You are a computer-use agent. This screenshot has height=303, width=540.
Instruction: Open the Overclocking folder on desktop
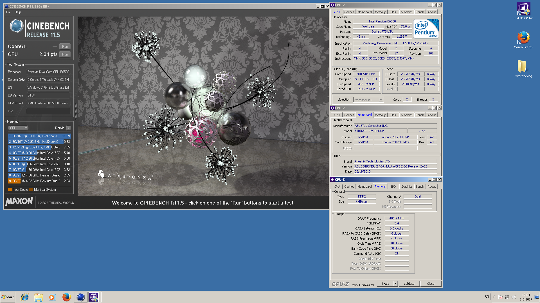(x=523, y=69)
